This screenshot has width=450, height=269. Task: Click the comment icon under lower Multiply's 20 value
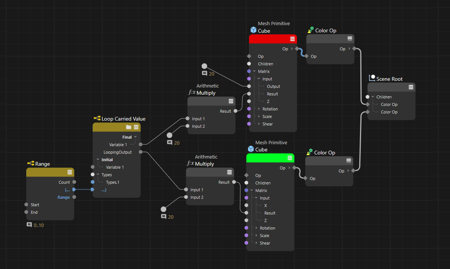pos(163,217)
